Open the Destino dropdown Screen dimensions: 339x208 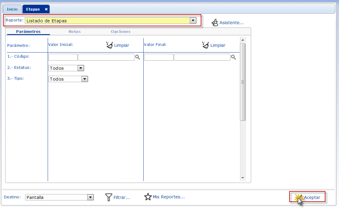[x=90, y=197]
